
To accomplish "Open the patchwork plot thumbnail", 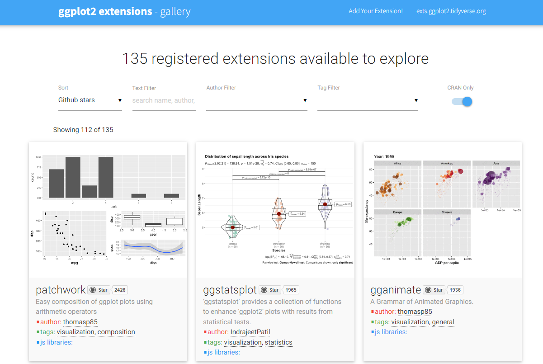I will 108,210.
